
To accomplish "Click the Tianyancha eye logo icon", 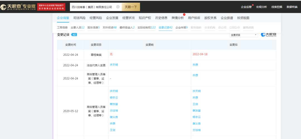I will (x=3, y=7).
